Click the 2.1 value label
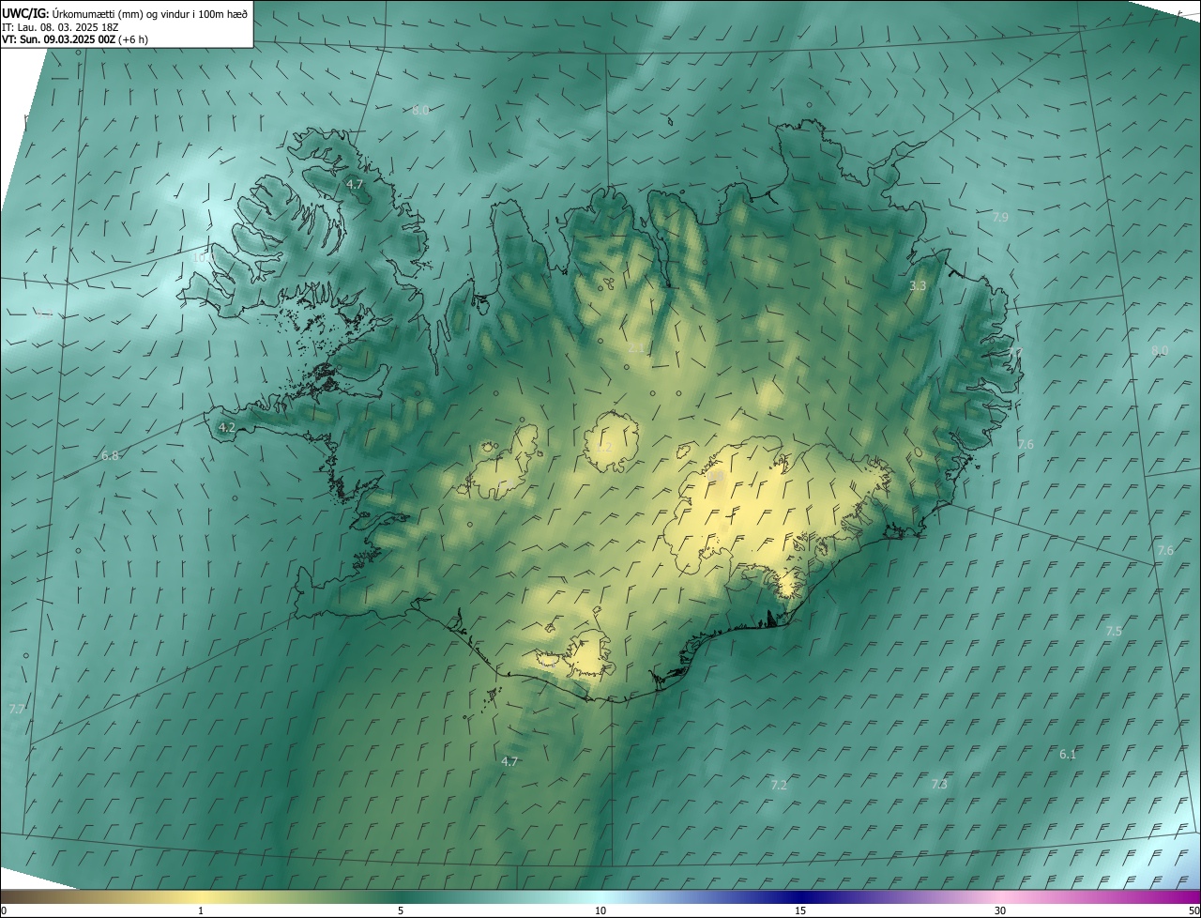This screenshot has width=1201, height=918. coord(636,348)
